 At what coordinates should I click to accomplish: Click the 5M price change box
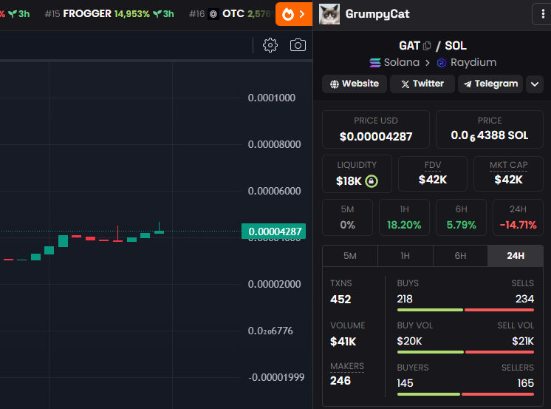[x=347, y=217]
